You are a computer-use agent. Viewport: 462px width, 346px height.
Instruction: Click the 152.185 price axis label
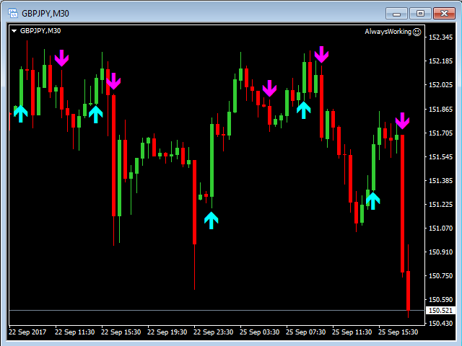point(440,61)
